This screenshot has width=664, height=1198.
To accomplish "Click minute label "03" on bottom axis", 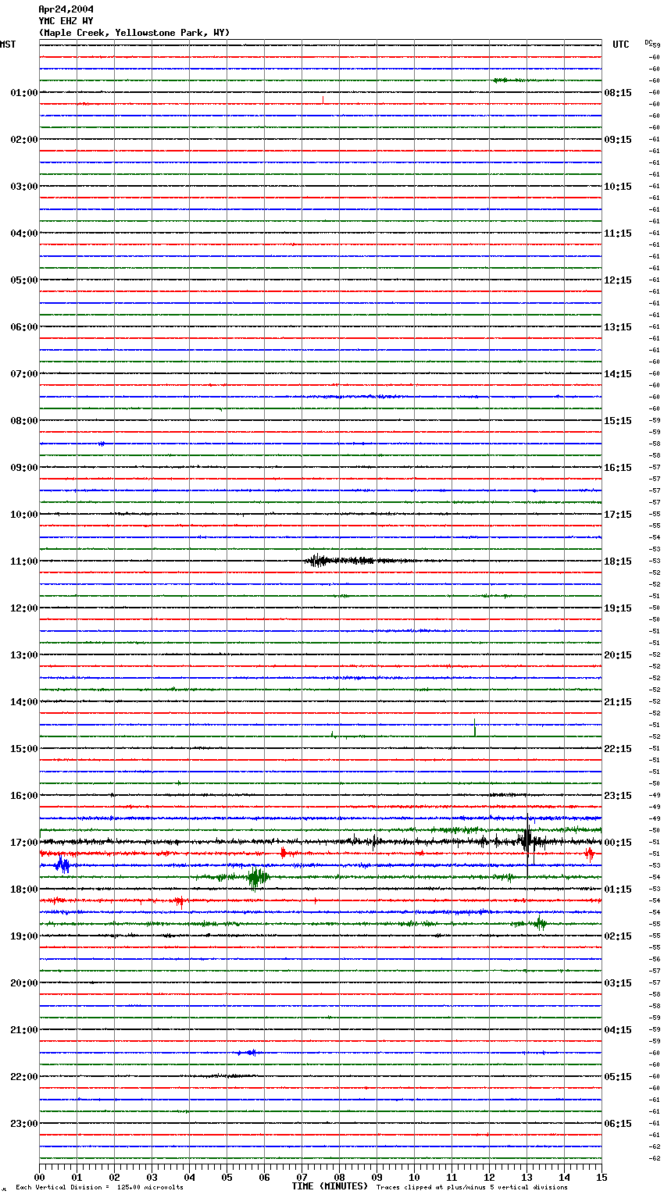I will [152, 1177].
